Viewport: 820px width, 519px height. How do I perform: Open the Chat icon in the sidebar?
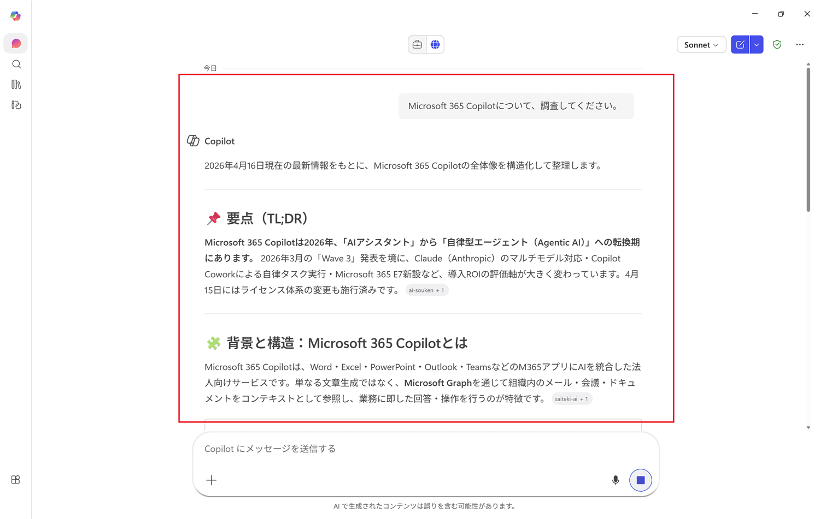tap(16, 44)
